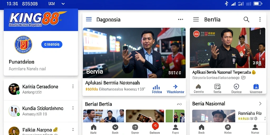This screenshot has width=270, height=135.
Task: Click Dagonasia header title
Action: click(108, 20)
